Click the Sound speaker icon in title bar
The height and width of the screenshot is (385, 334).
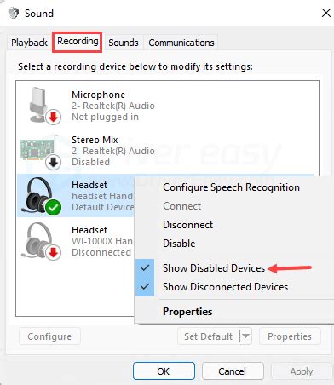14,13
